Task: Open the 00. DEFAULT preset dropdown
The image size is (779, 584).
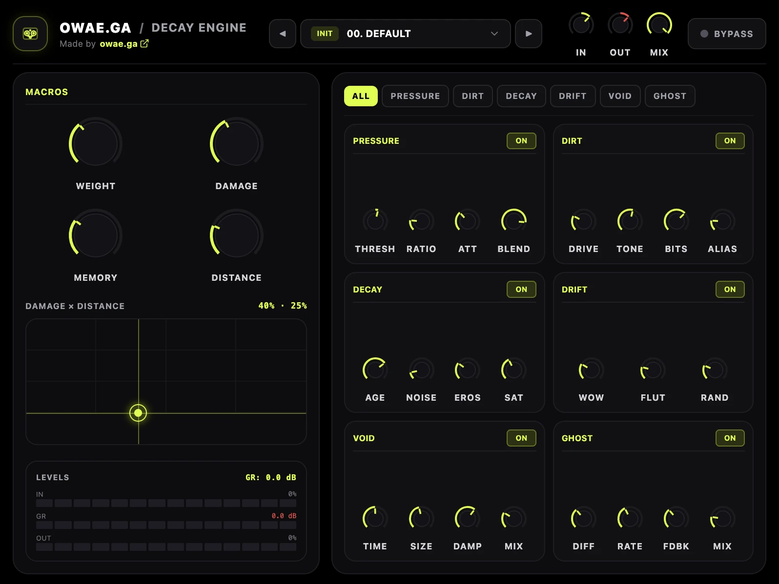Action: (406, 34)
